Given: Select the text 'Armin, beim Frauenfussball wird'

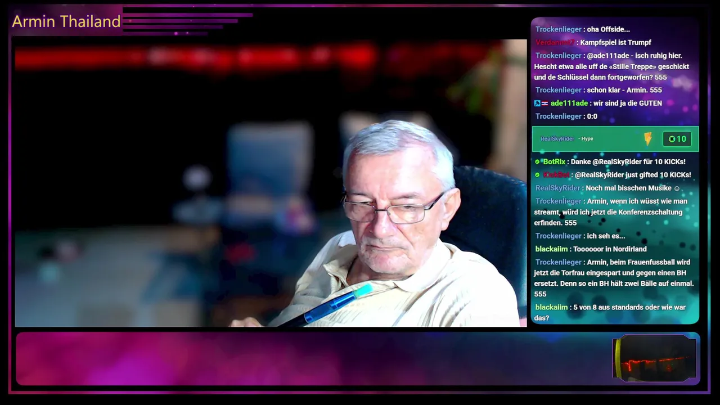Looking at the screenshot, I should 638,262.
